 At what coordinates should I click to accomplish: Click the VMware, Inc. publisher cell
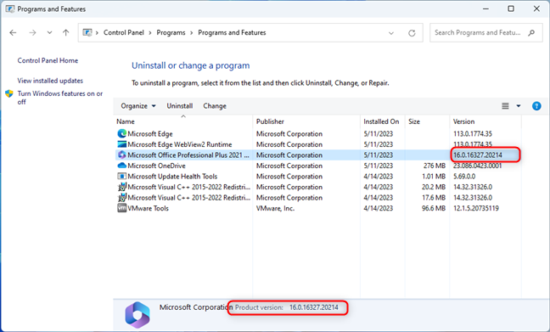point(275,208)
